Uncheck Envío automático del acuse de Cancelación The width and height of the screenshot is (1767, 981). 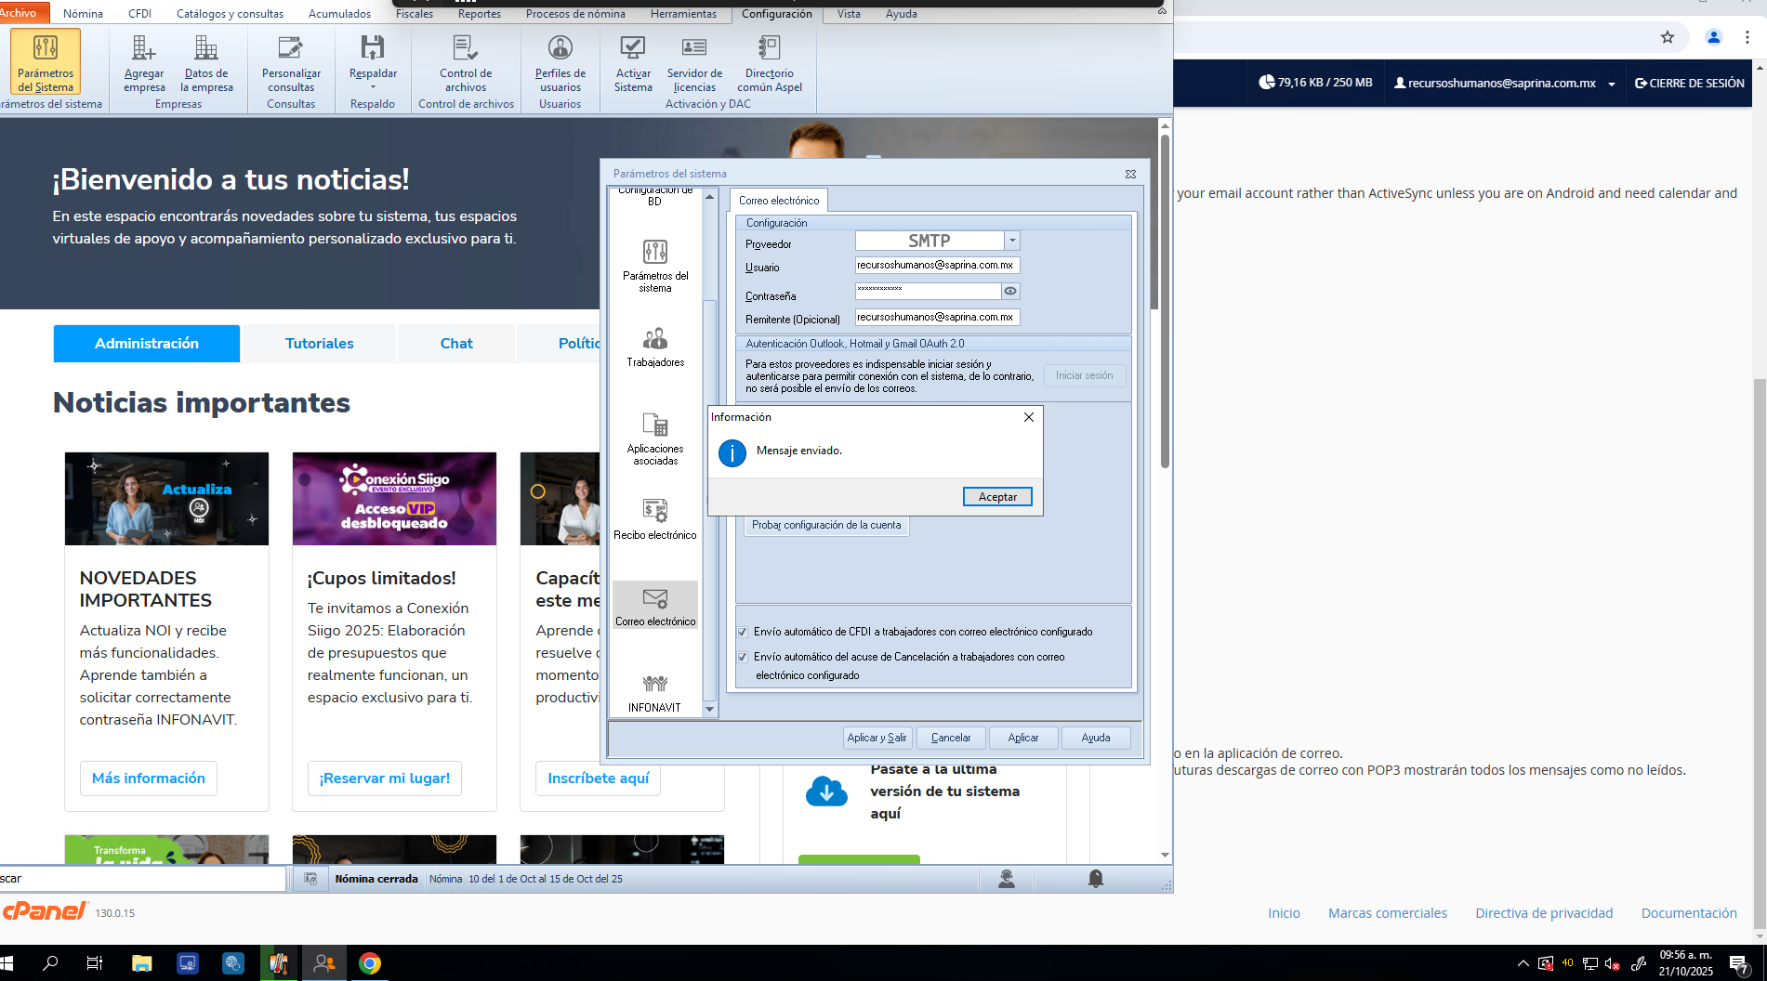(743, 657)
